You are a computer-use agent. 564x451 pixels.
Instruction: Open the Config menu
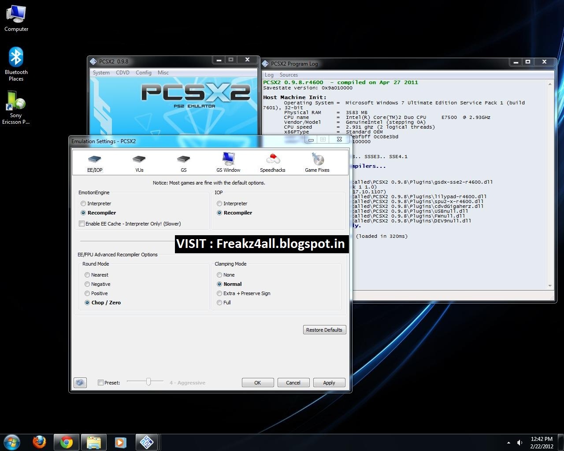point(143,72)
